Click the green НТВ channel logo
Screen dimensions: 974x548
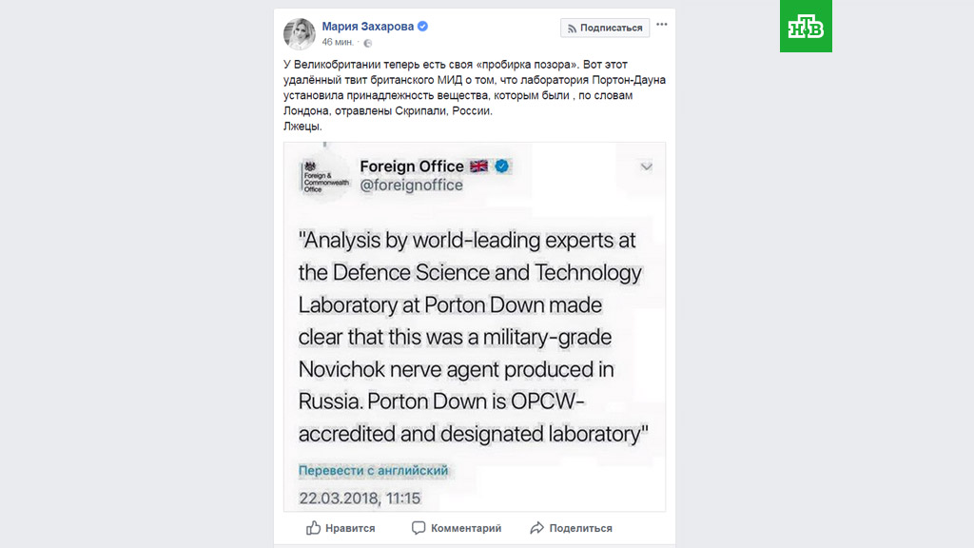[x=806, y=27]
